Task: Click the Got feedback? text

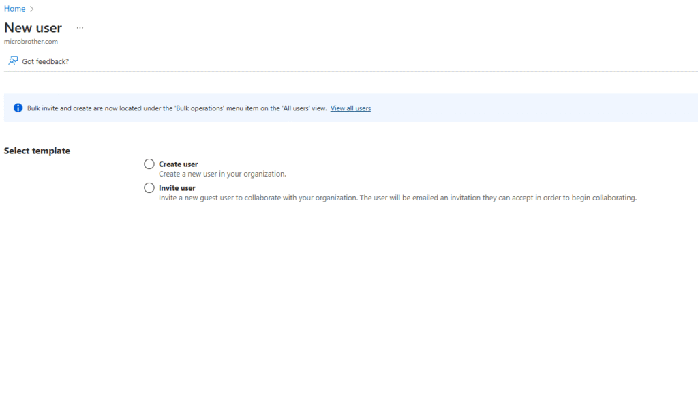Action: coord(45,61)
